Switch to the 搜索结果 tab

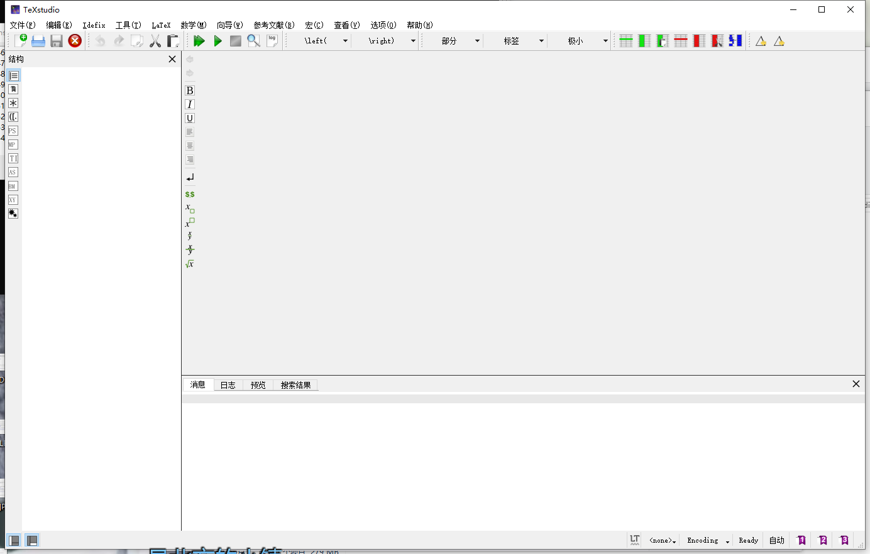(x=295, y=385)
